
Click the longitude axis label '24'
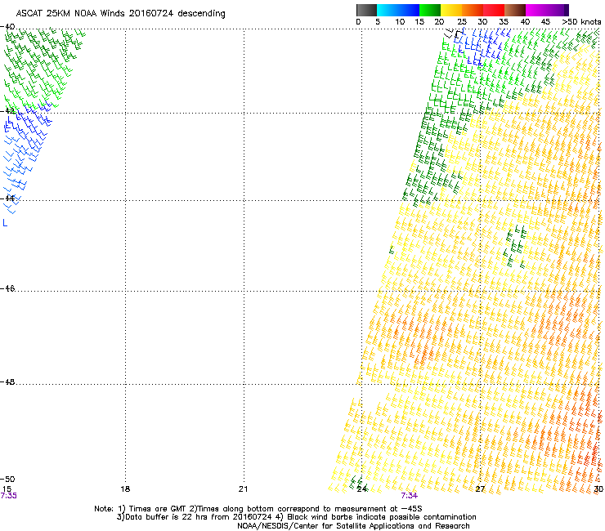point(362,489)
